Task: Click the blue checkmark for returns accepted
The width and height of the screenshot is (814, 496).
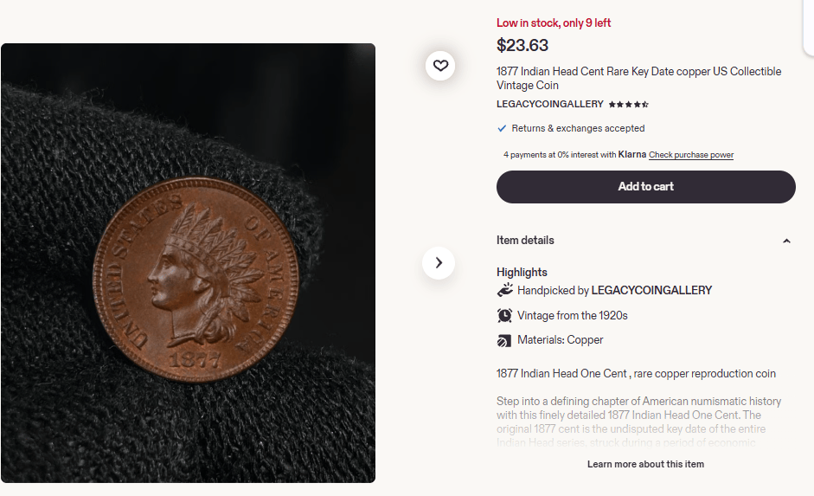Action: [502, 128]
